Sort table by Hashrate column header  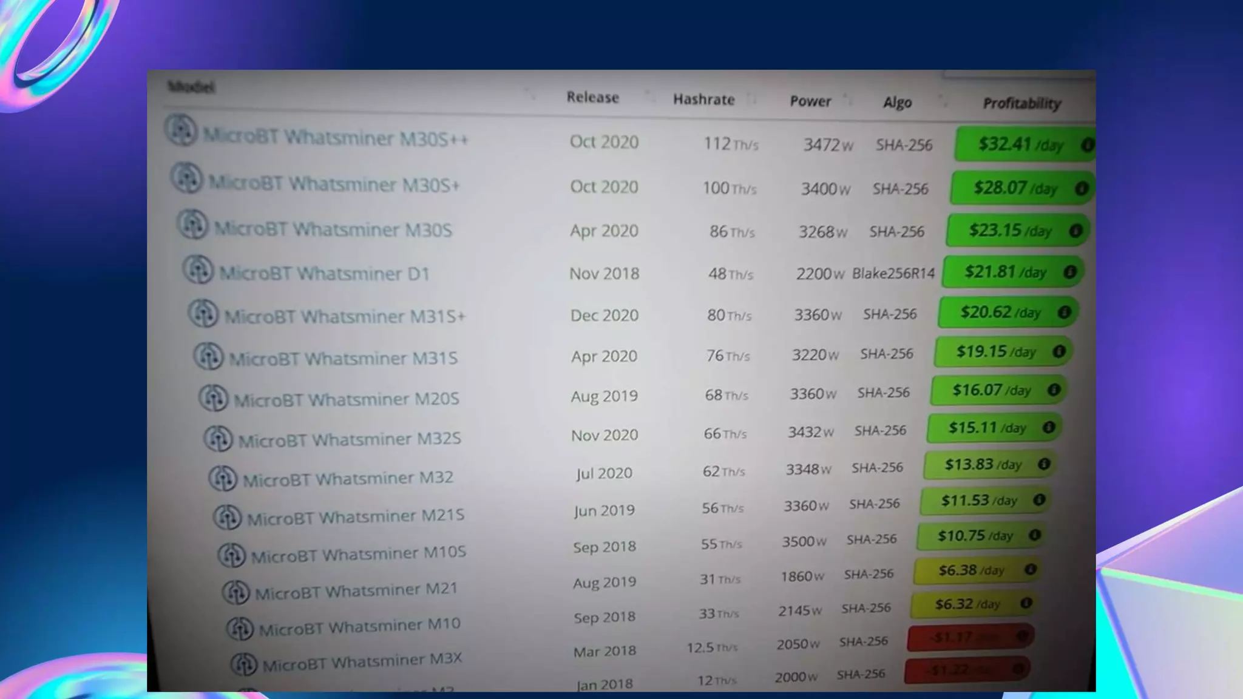(703, 100)
